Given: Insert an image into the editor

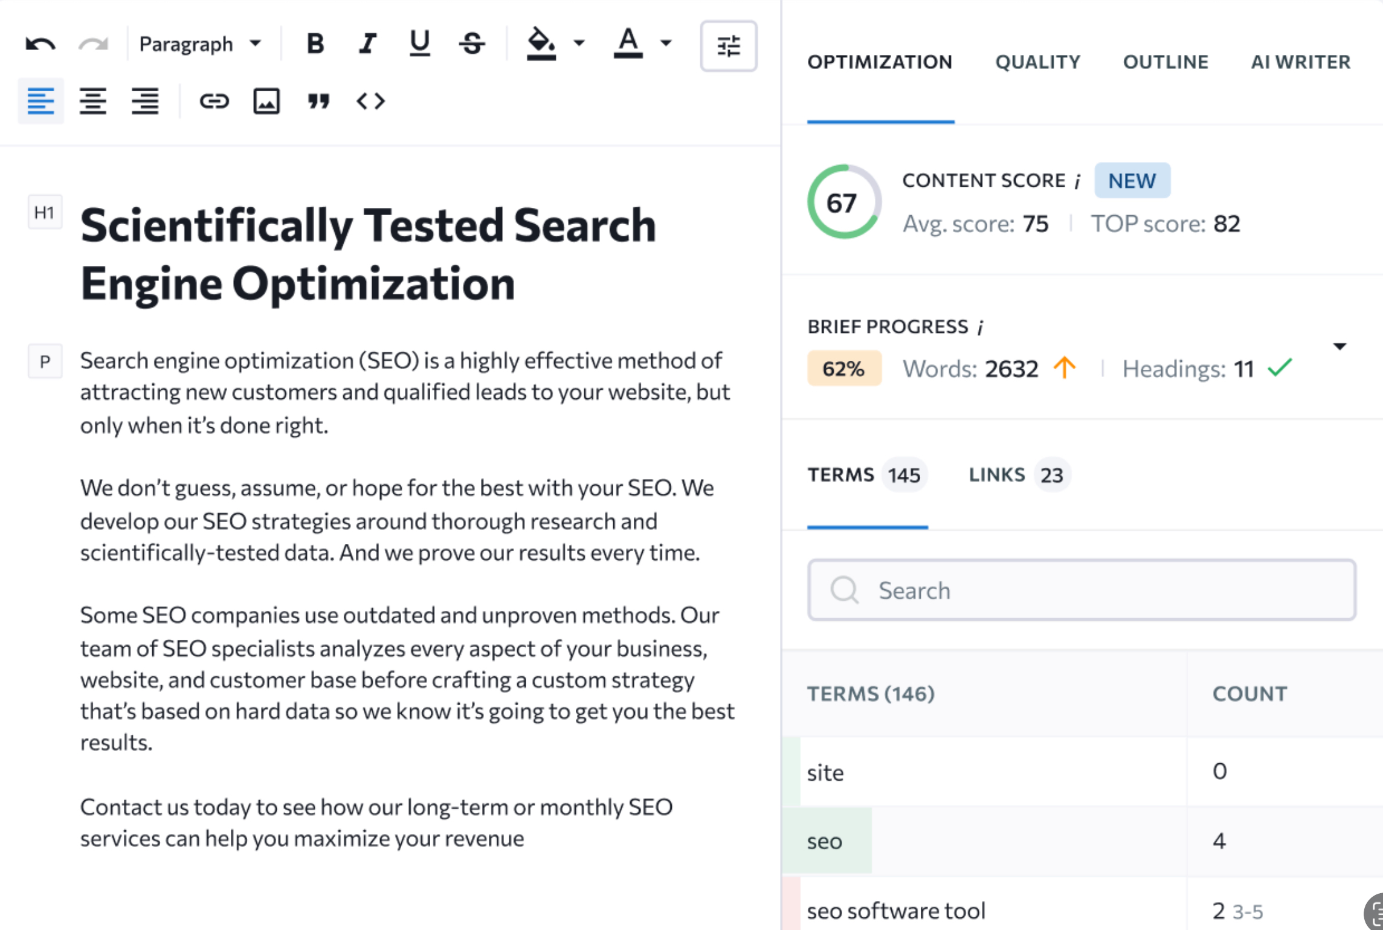Looking at the screenshot, I should [266, 101].
